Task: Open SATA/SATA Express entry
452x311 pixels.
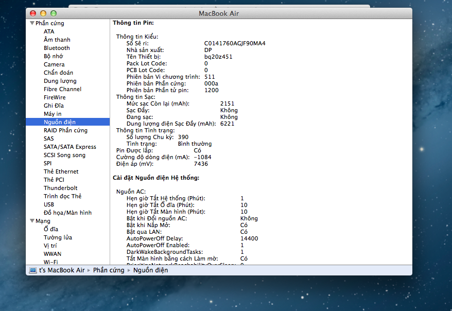Action: coord(70,147)
